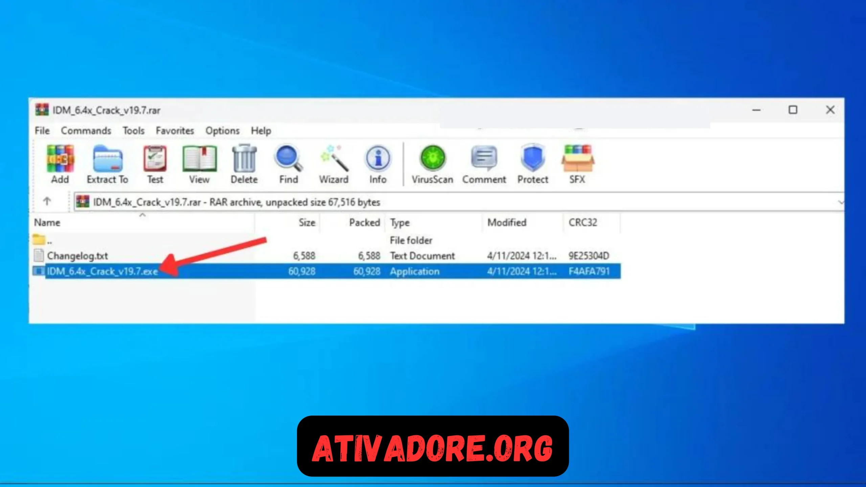This screenshot has height=487, width=866.
Task: Click the Options menu item
Action: (x=223, y=130)
